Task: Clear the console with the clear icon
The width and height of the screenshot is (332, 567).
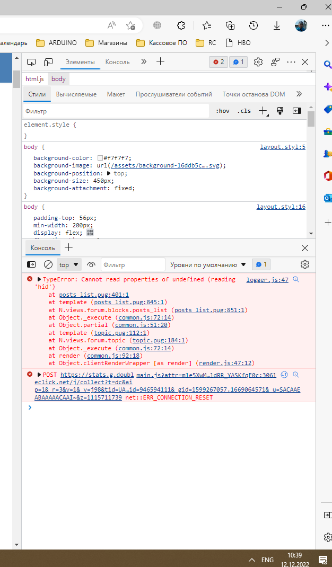Action: (48, 264)
